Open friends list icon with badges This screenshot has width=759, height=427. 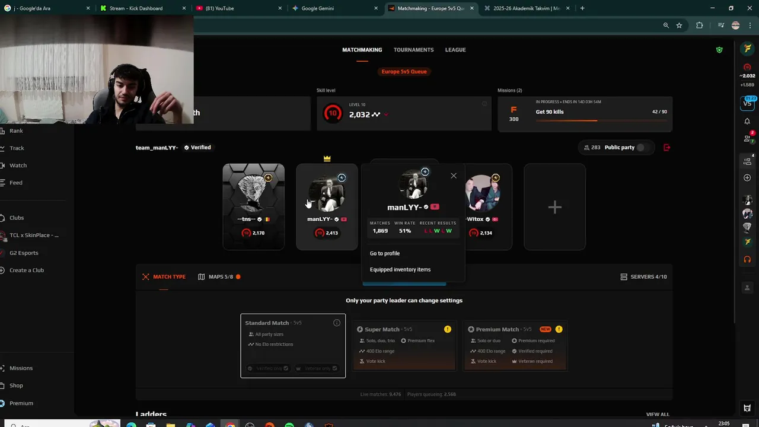[x=747, y=138]
